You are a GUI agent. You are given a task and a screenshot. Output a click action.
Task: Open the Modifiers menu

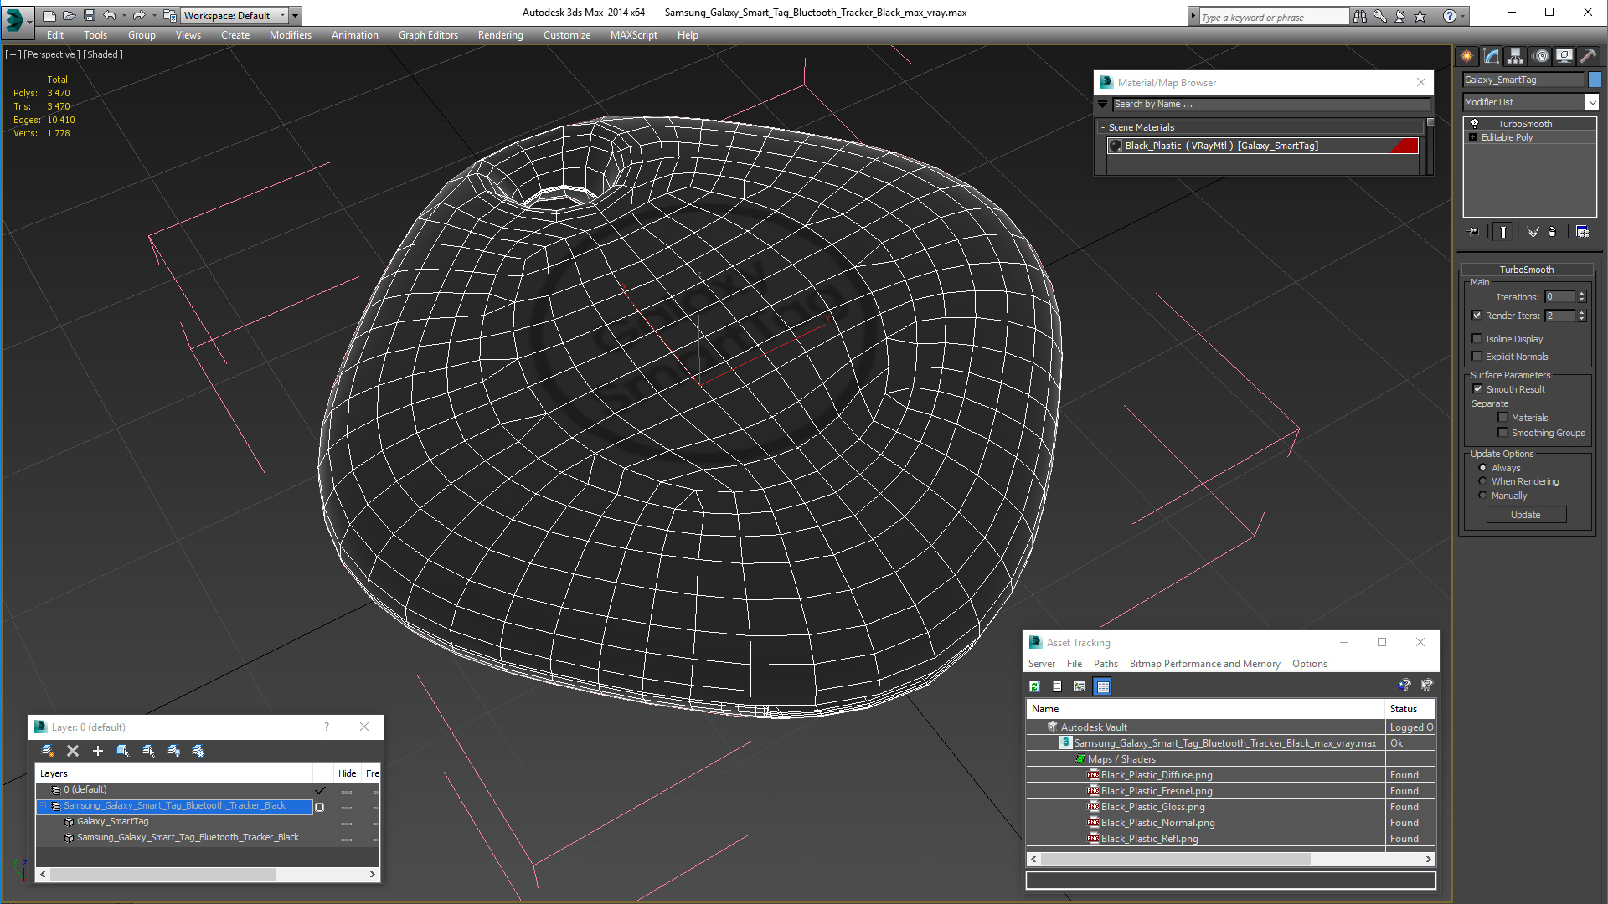[291, 35]
